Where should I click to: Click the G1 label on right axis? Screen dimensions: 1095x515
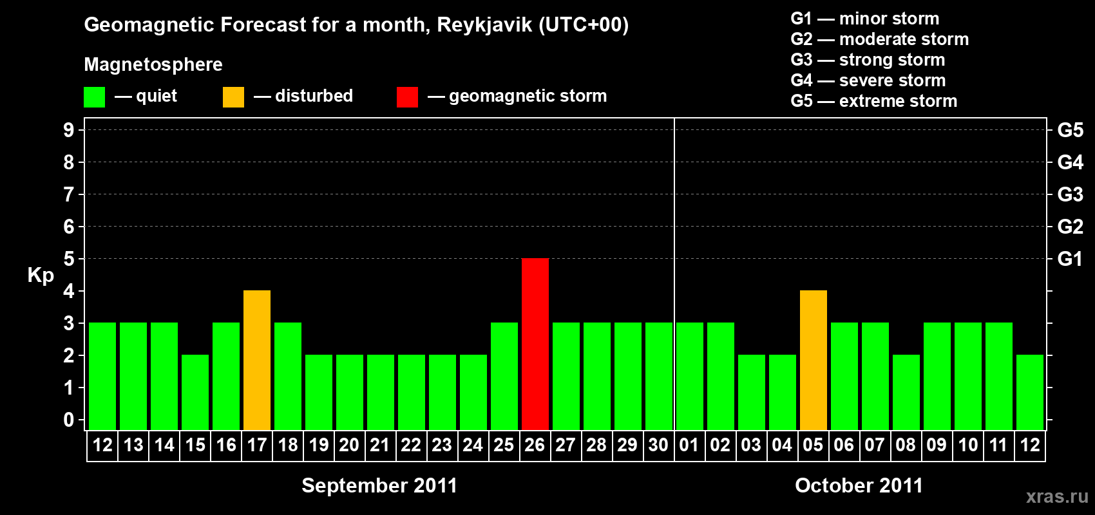[1070, 259]
